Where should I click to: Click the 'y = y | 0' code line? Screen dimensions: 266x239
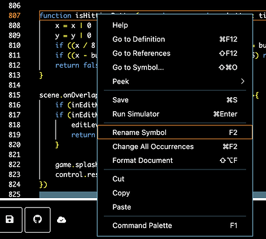click(73, 36)
